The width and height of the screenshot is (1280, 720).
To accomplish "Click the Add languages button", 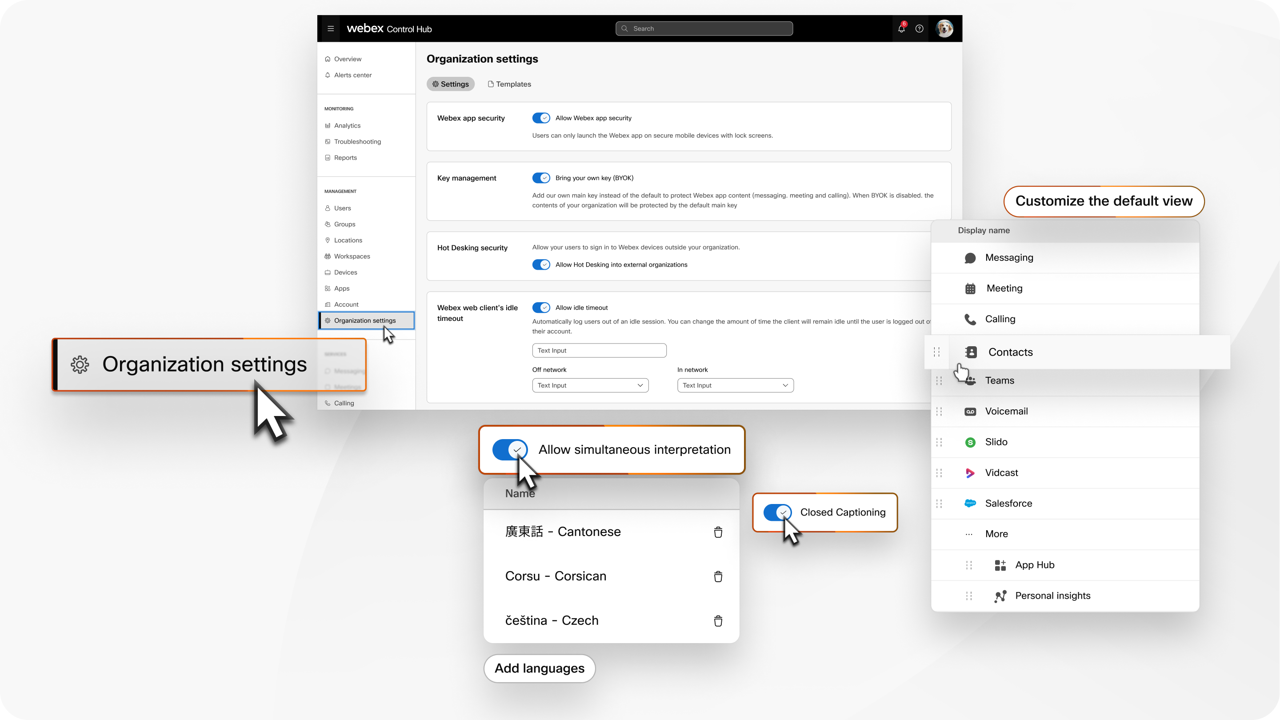I will [x=539, y=668].
